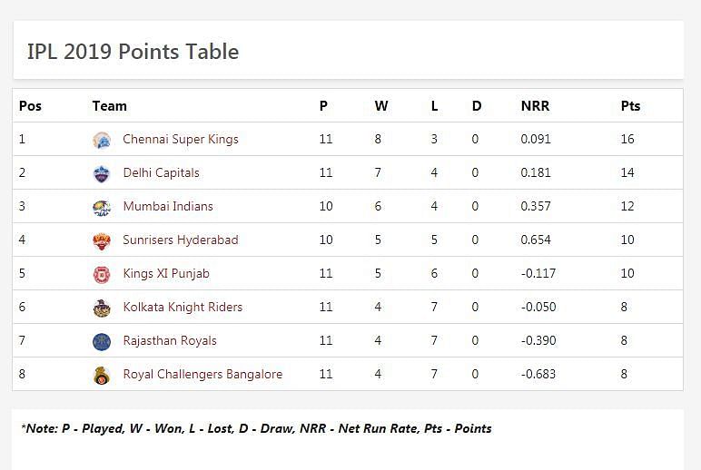Open the Chennai Super Kings team link
Image resolution: width=701 pixels, height=470 pixels.
tap(181, 139)
